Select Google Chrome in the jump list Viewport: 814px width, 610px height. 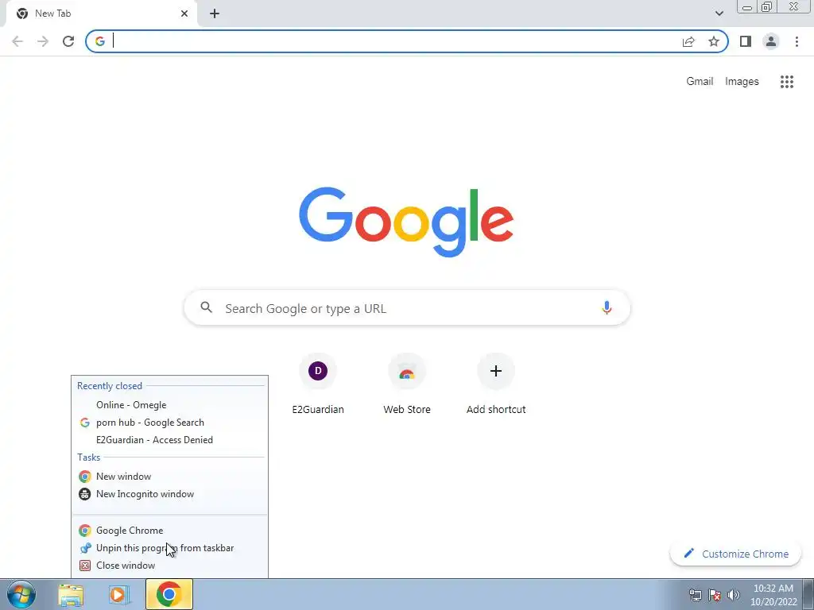coord(170,530)
